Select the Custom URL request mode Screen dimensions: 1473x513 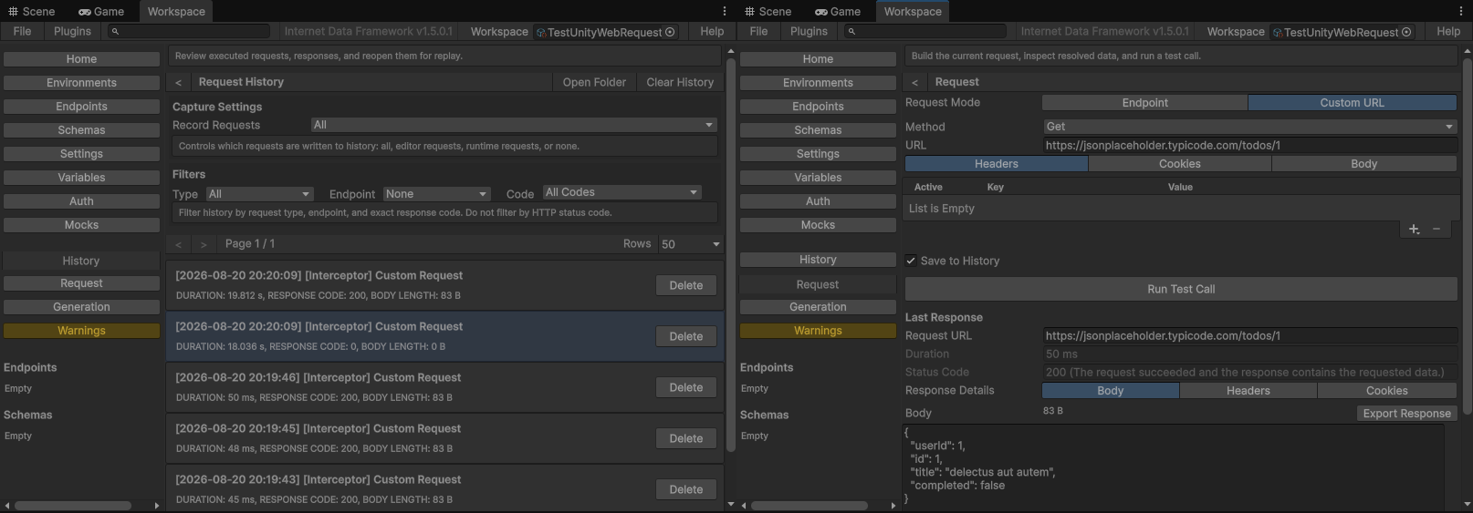coord(1352,103)
